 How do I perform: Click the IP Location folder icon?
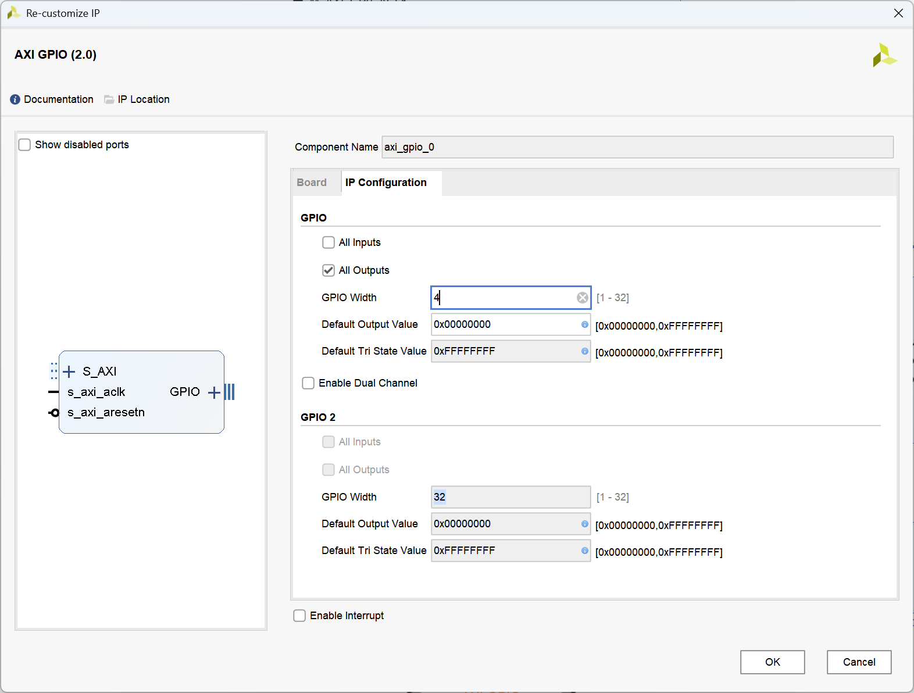[x=109, y=99]
